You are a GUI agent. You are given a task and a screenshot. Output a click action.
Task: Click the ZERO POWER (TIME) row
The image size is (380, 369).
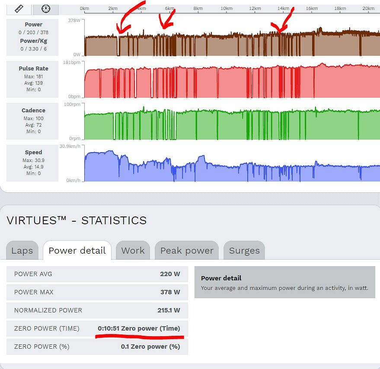click(97, 328)
